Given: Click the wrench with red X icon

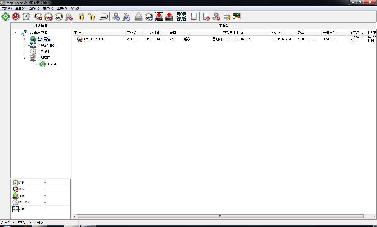Looking at the screenshot, I should tap(69, 16).
